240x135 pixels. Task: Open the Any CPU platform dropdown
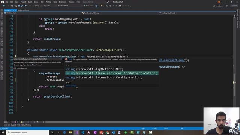click(x=49, y=6)
